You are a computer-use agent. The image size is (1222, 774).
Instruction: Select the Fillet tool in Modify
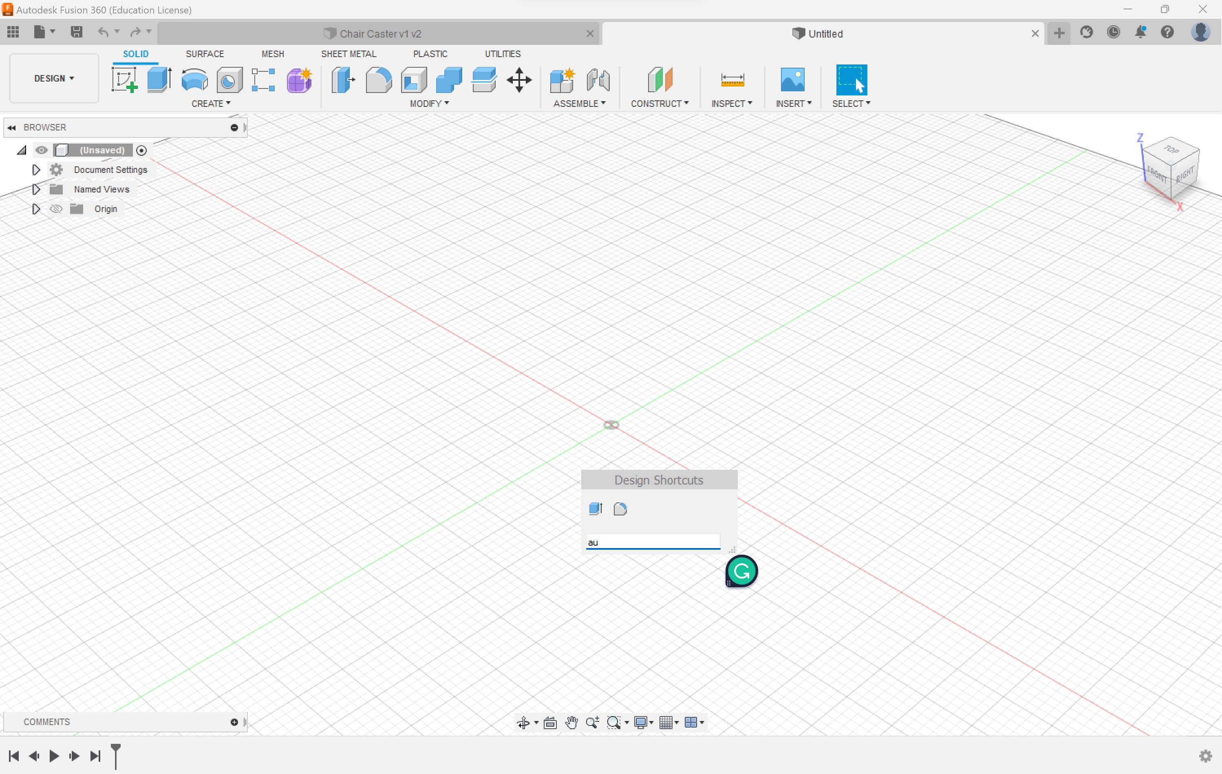click(379, 80)
